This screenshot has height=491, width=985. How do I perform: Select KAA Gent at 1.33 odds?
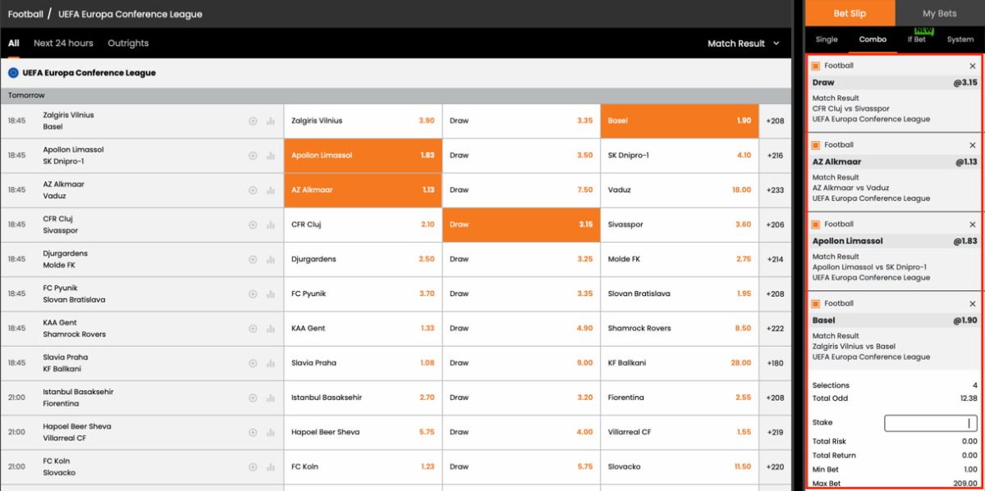(x=363, y=329)
